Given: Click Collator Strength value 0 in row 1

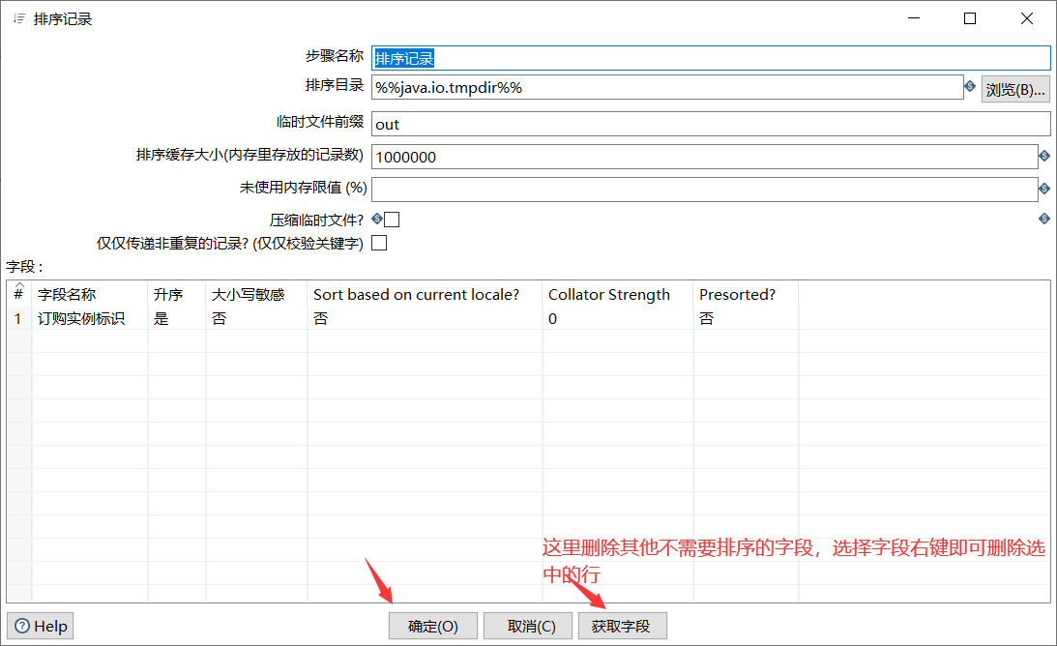Looking at the screenshot, I should pyautogui.click(x=618, y=318).
